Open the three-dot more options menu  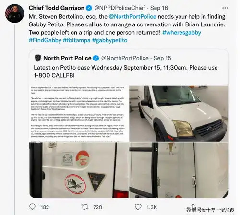click(x=225, y=8)
